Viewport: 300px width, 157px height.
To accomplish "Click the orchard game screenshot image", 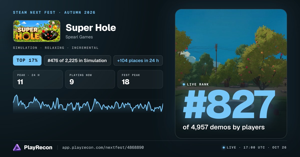I will click(231, 74).
